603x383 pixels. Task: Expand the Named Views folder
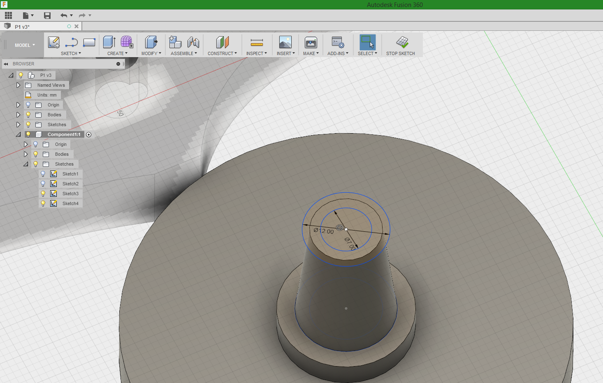coord(18,85)
